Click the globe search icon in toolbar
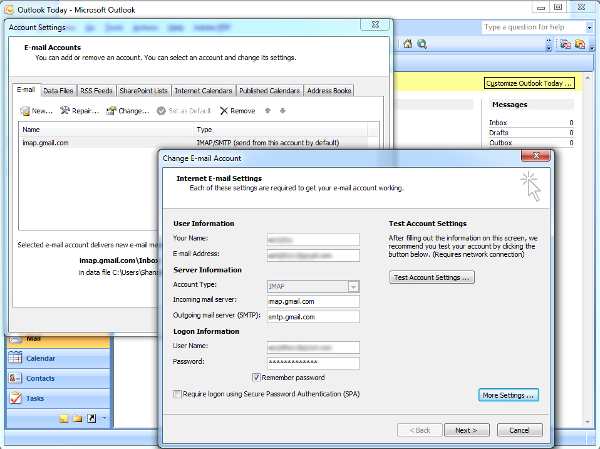The height and width of the screenshot is (449, 600). tap(422, 44)
